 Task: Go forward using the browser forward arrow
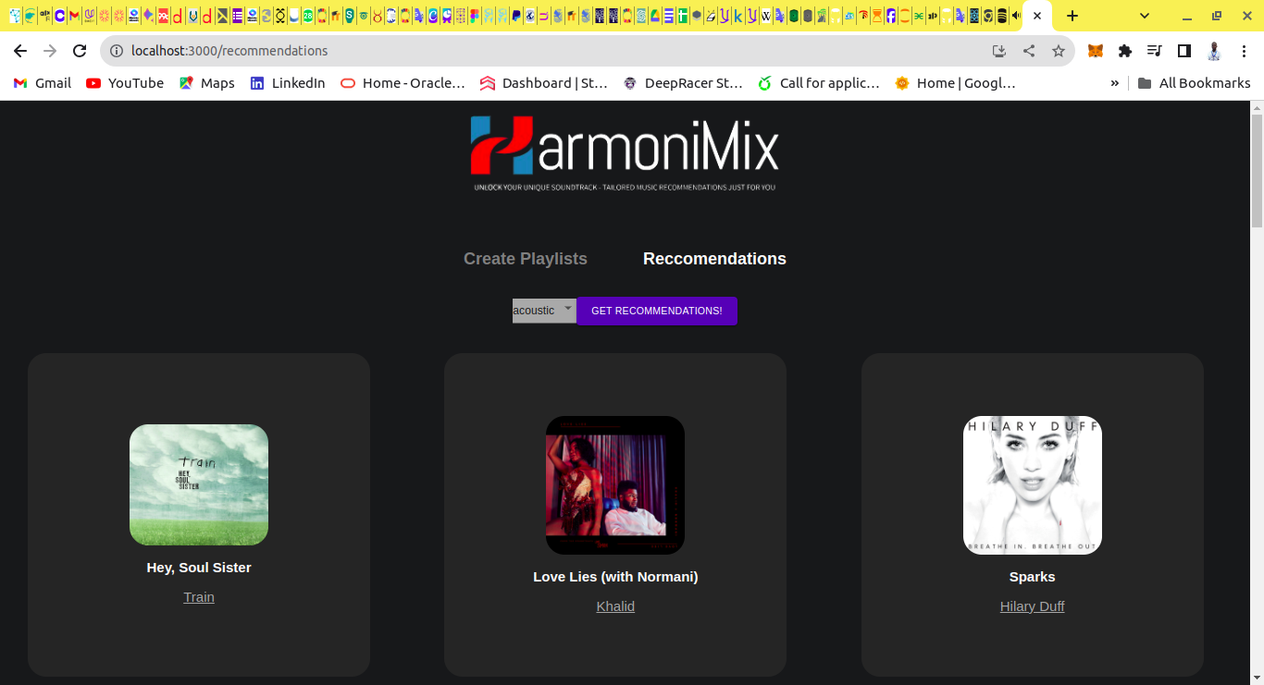click(50, 51)
